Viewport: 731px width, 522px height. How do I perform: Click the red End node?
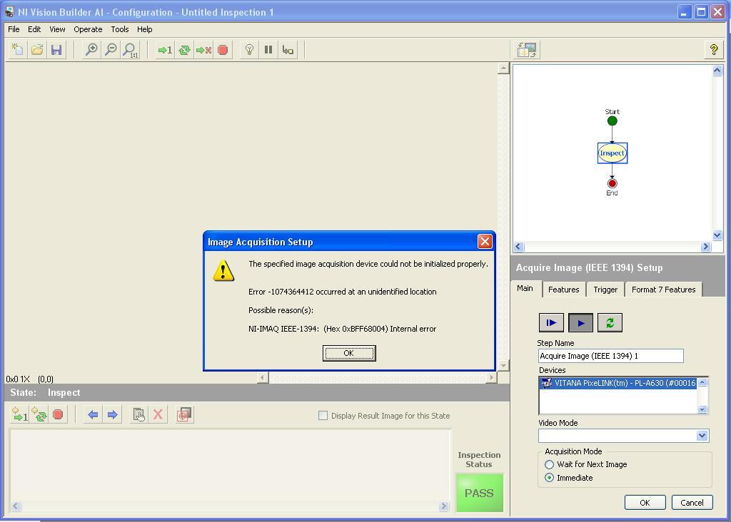click(612, 183)
